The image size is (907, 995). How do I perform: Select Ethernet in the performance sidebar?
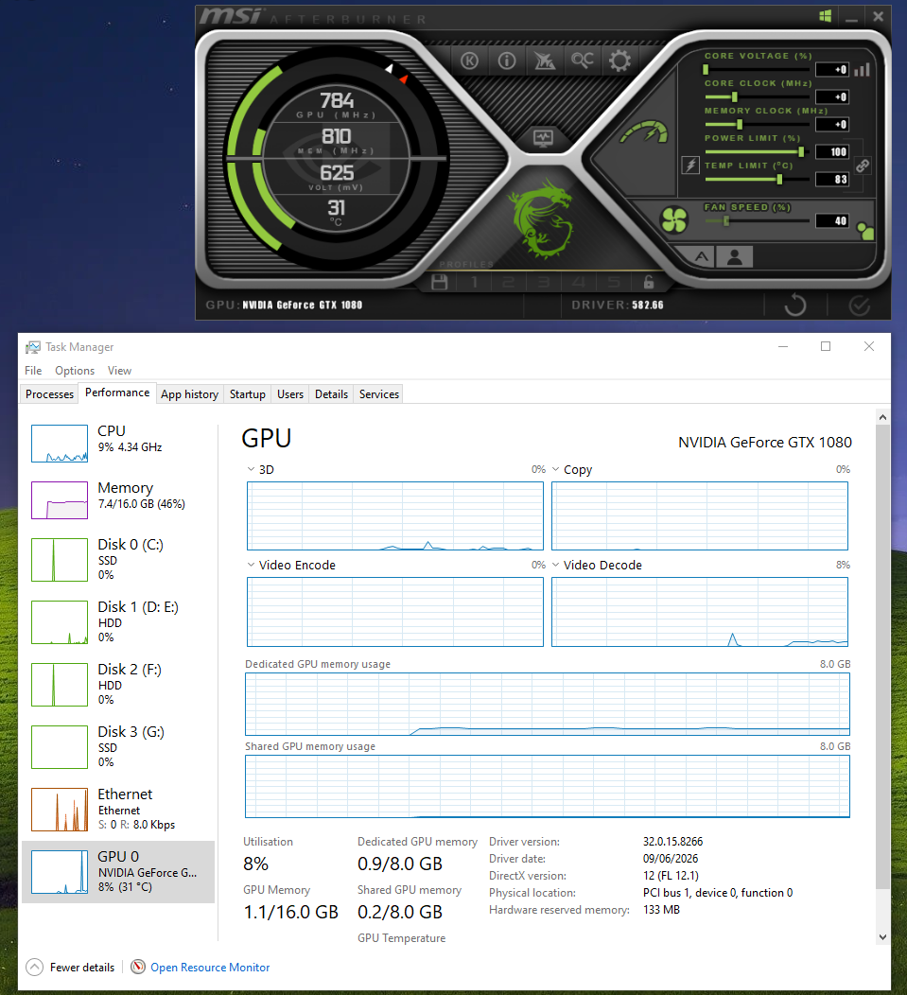118,809
